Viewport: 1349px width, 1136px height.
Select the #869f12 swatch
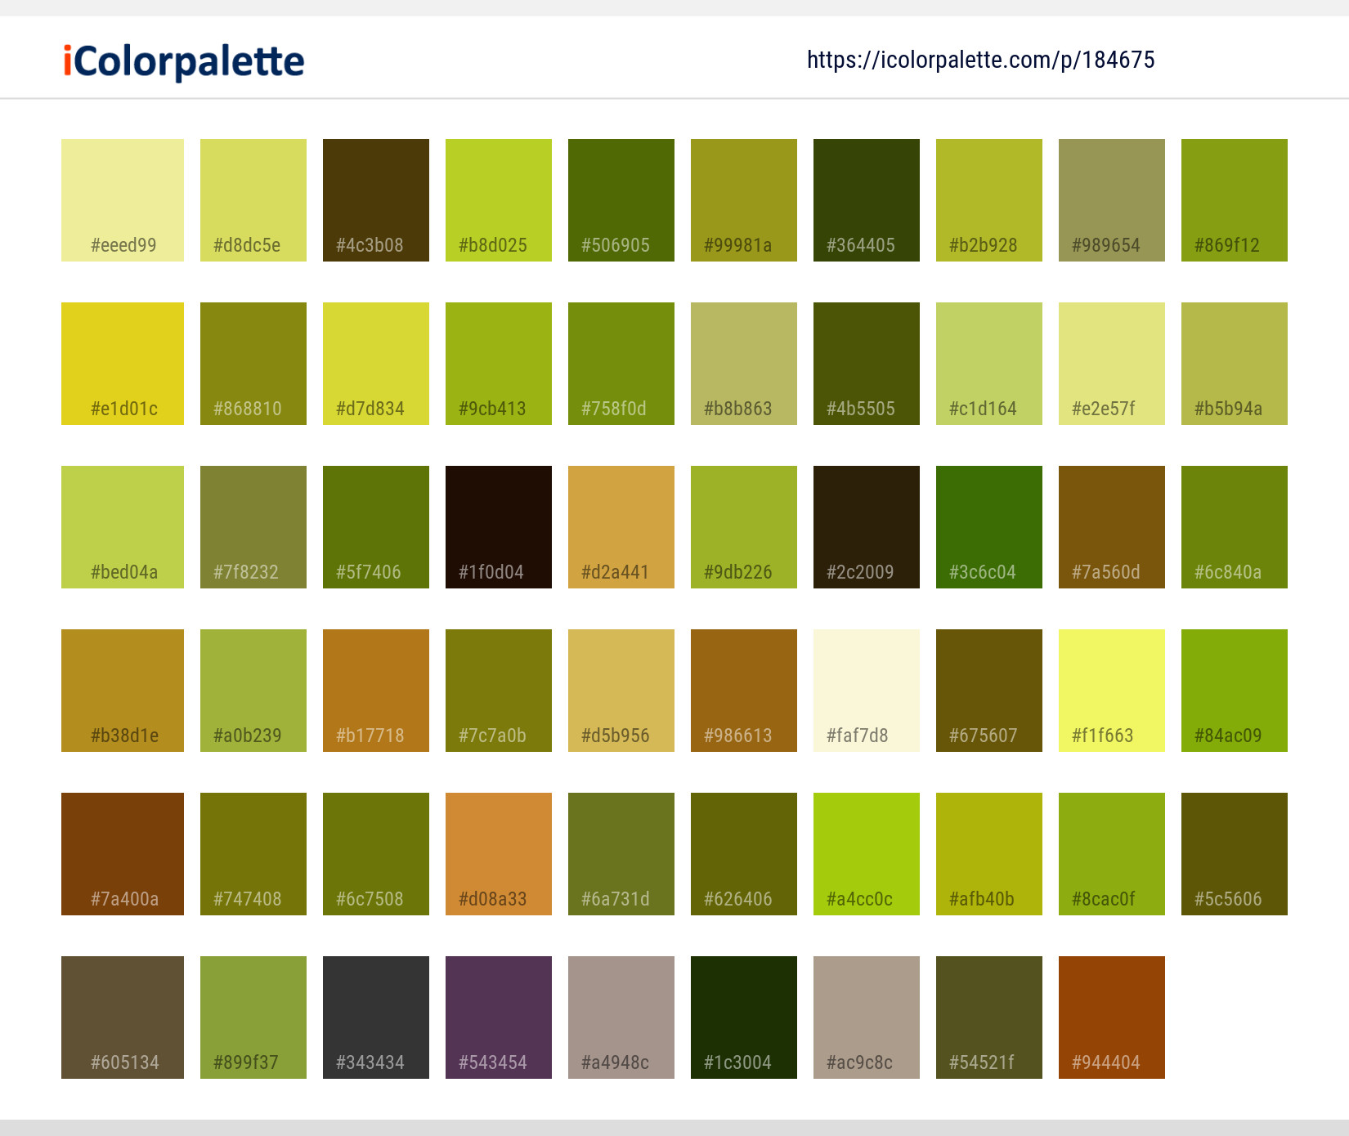tap(1235, 200)
